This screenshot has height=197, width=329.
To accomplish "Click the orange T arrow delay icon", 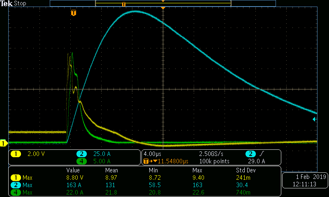I will 150,161.
